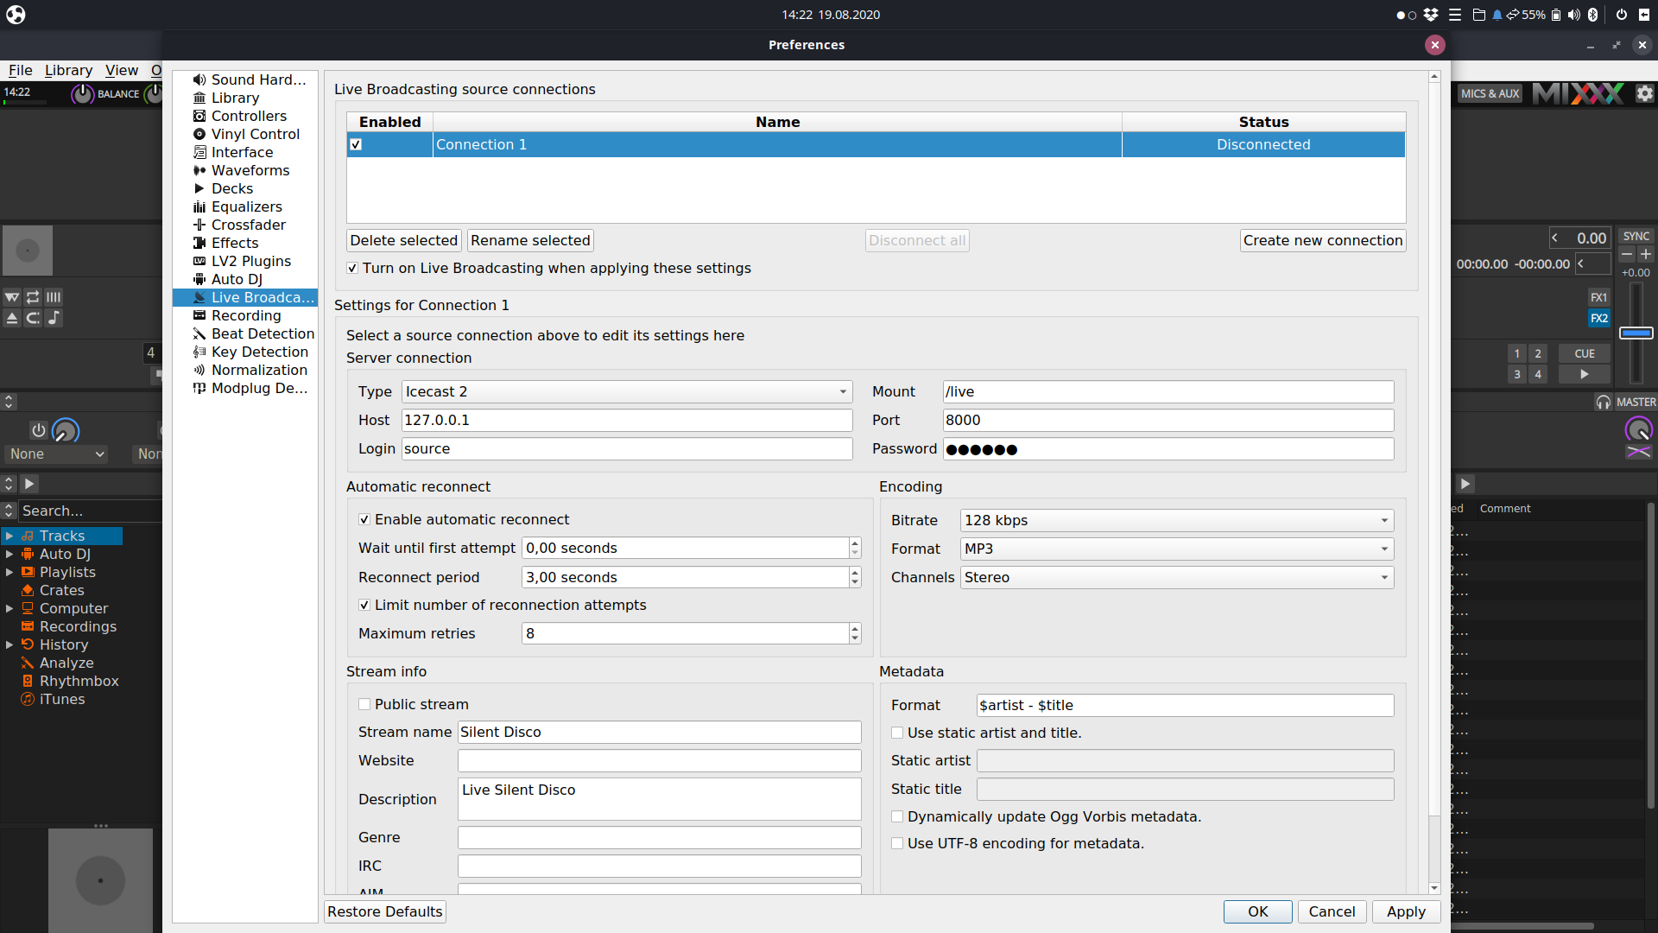Select Live Broadcasting preferences page
This screenshot has width=1658, height=933.
tap(245, 297)
